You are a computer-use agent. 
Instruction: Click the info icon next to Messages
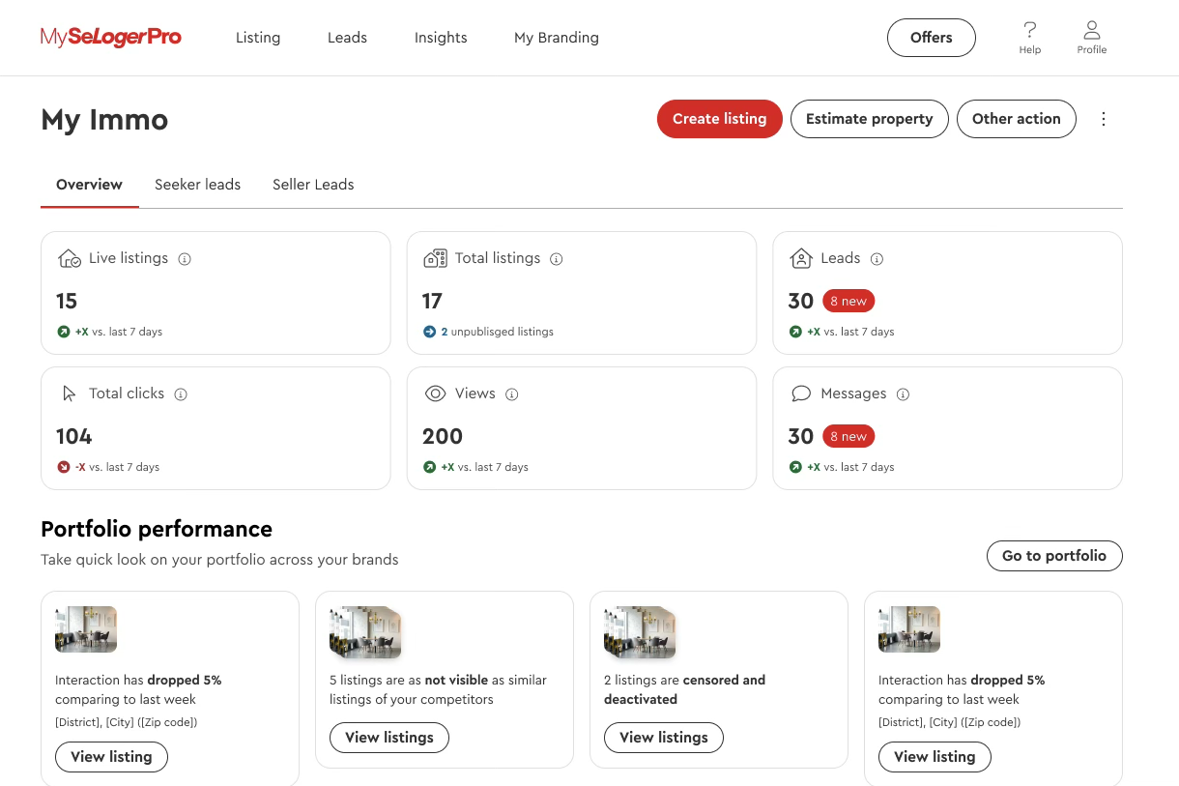(x=903, y=394)
